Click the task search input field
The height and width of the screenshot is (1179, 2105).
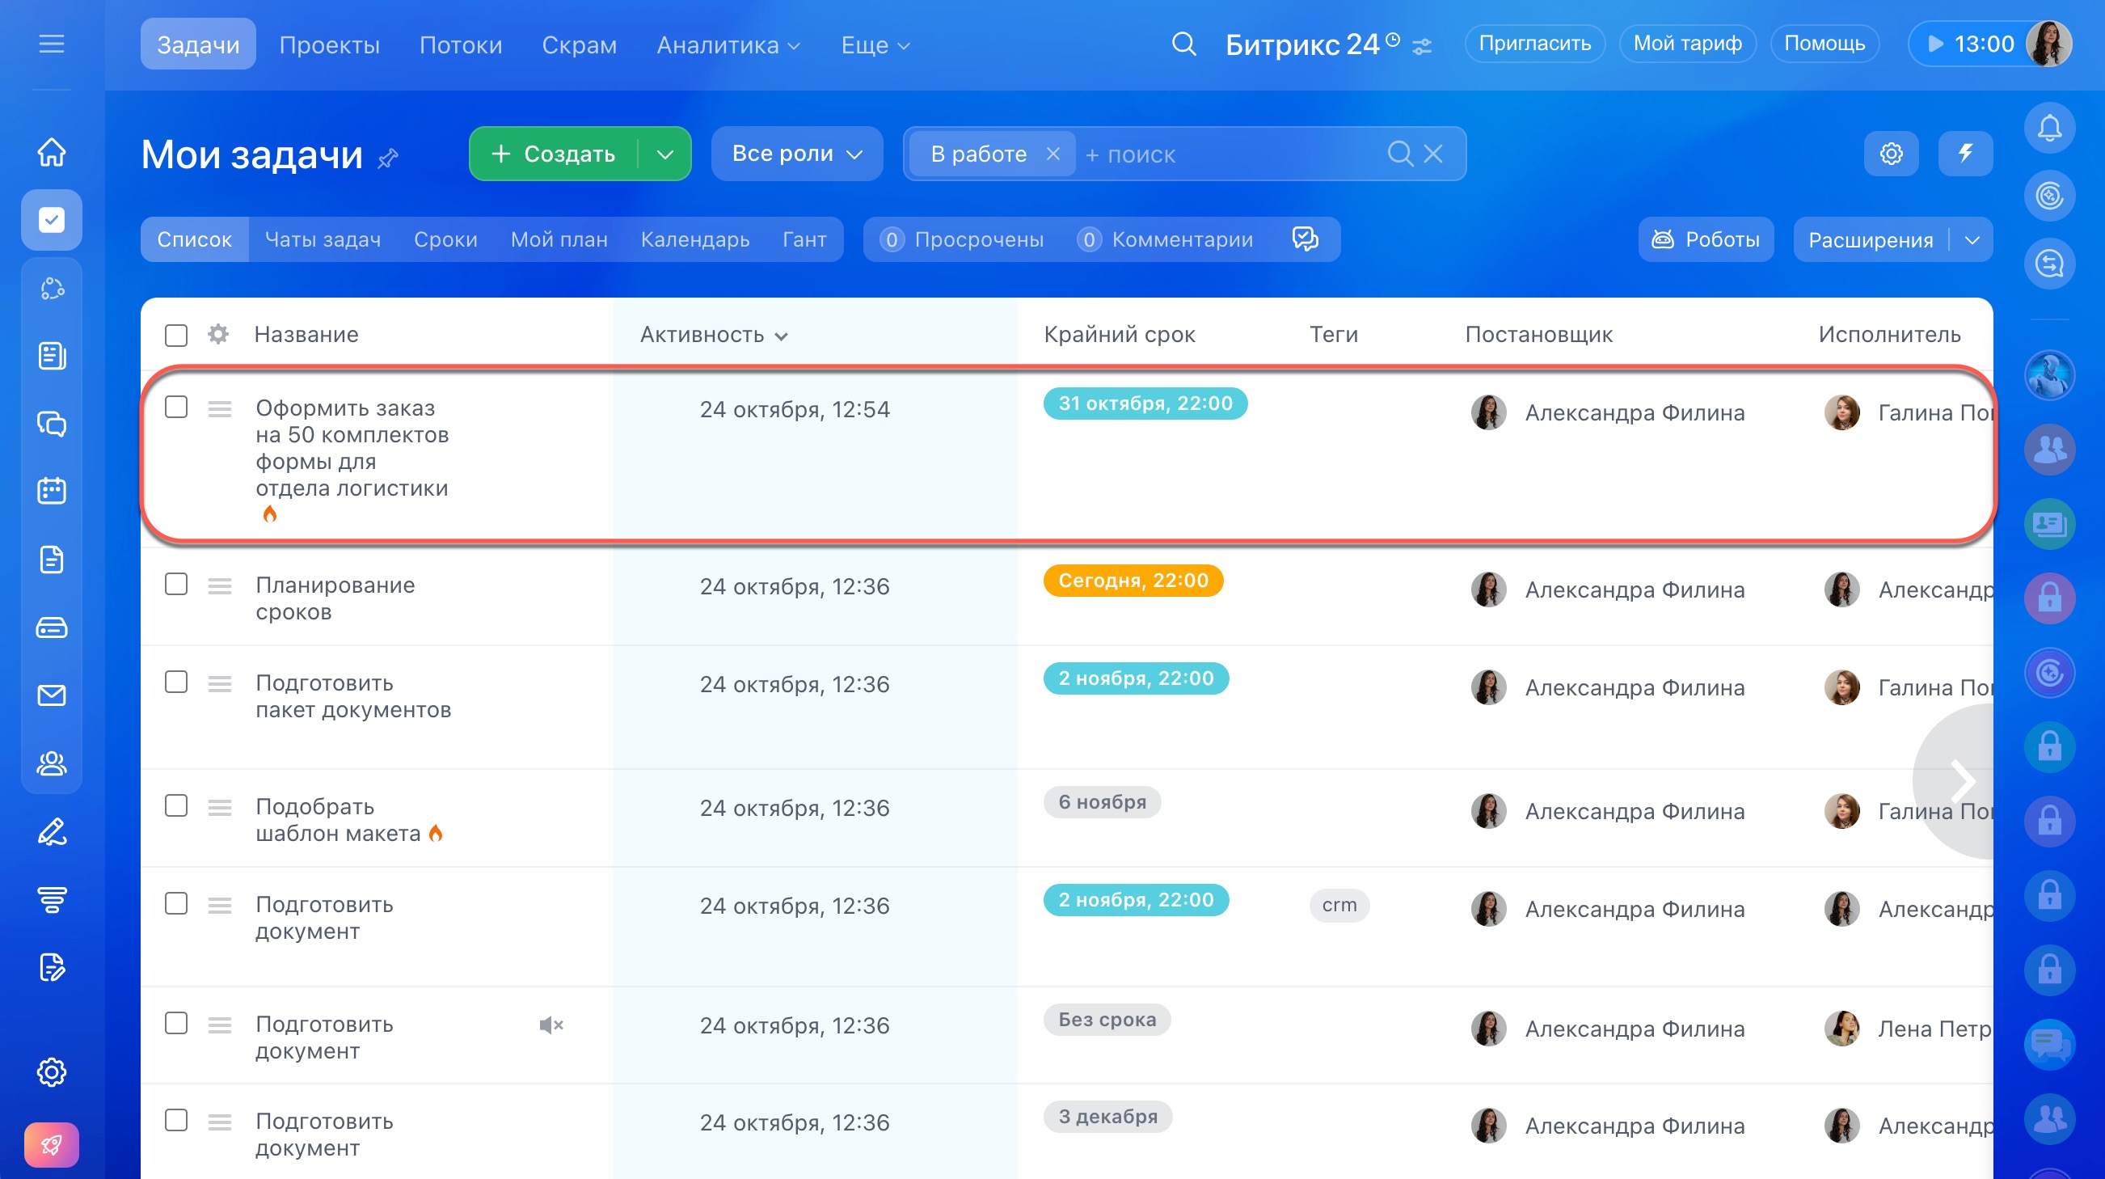1225,154
